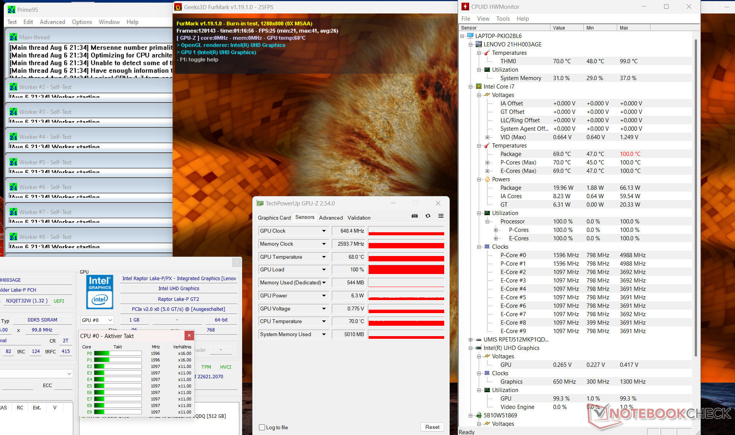Click the Min column header in HWMonitor
This screenshot has width=735, height=435.
(x=600, y=28)
